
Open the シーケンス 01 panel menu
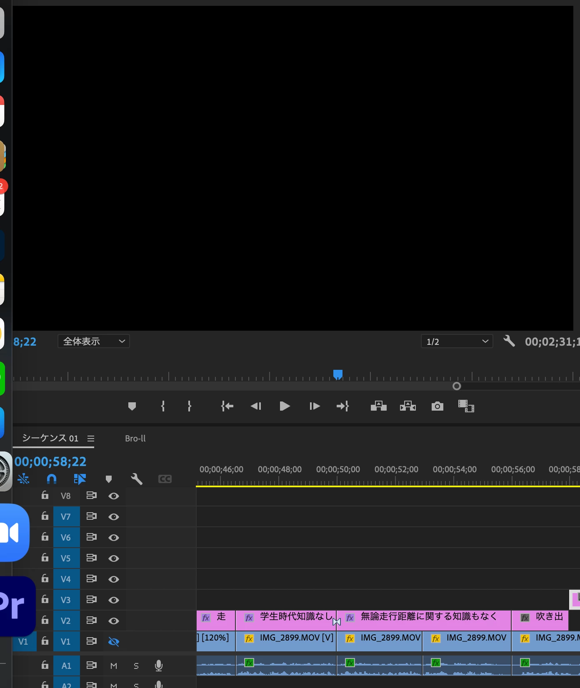[x=91, y=439]
